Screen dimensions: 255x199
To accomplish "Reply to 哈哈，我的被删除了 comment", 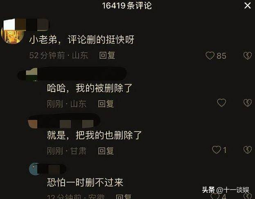I will click(106, 104).
